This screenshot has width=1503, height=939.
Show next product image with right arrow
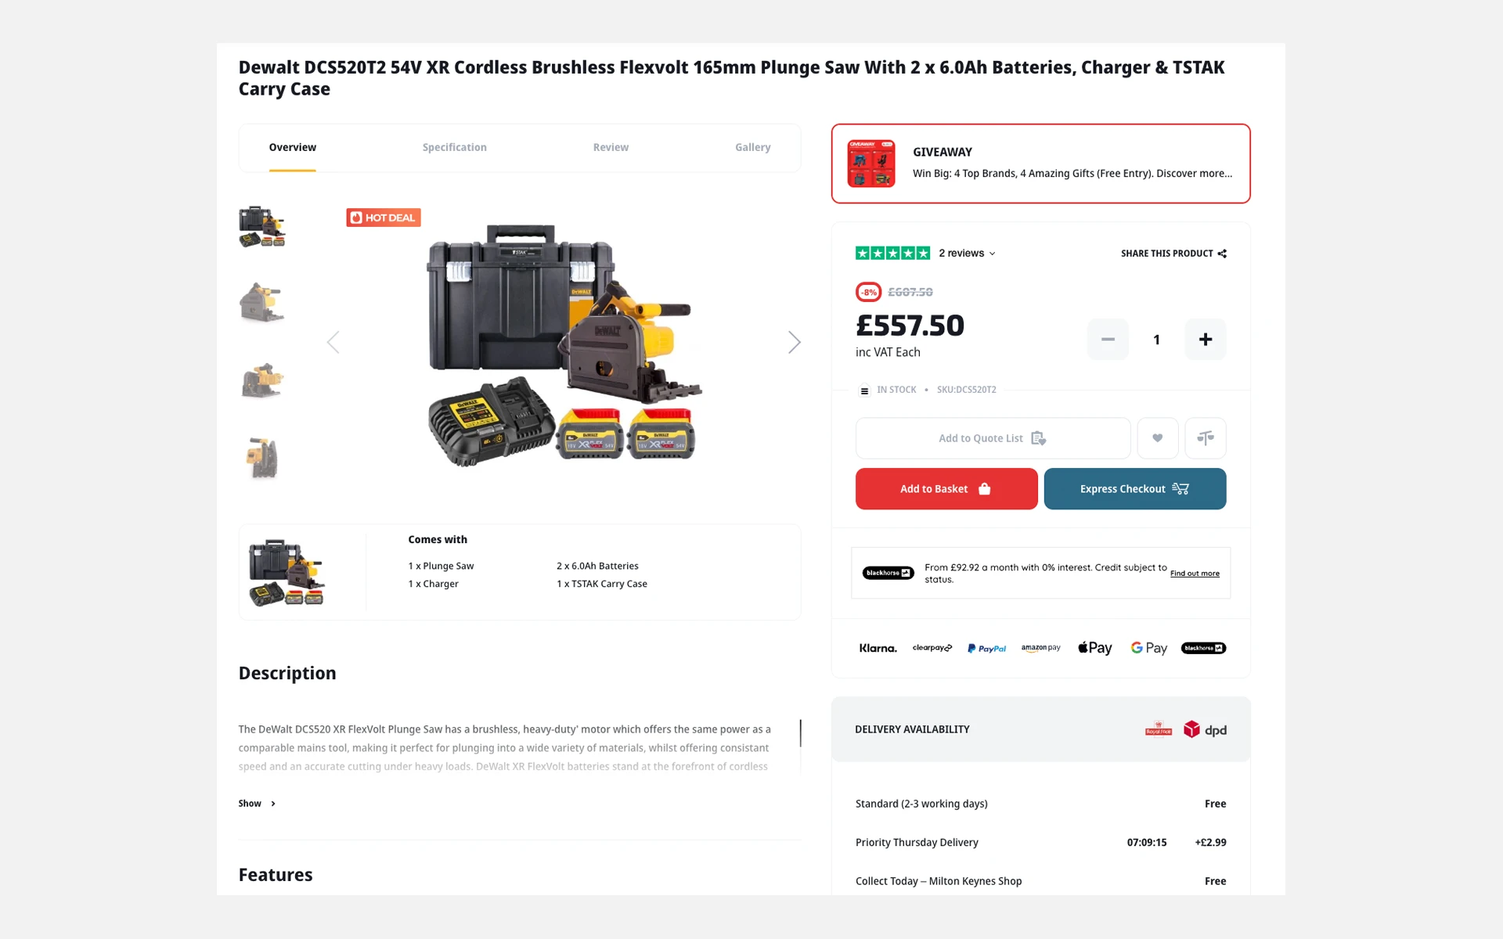pos(794,342)
